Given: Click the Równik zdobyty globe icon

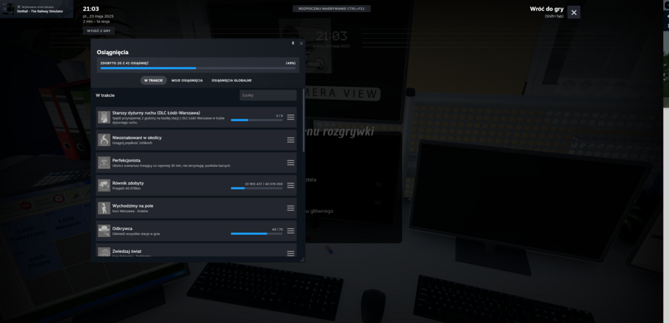Looking at the screenshot, I should 104,186.
